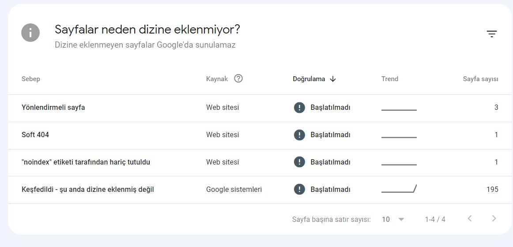
Task: Click the warning icon in Yönlendirmeli sayfa row
Action: [299, 108]
